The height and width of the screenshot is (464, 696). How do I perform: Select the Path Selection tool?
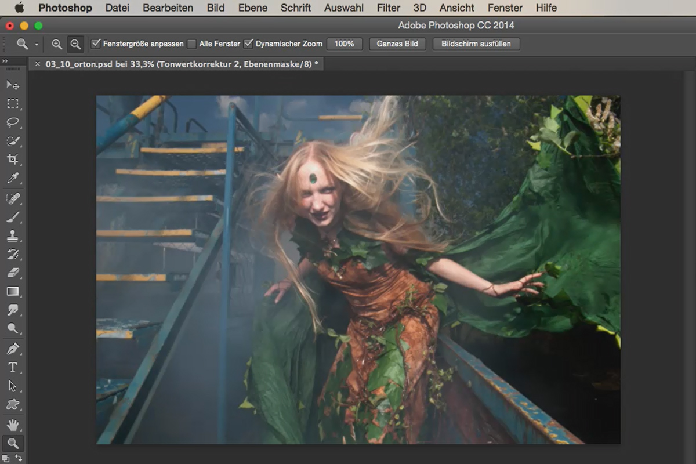pos(13,386)
